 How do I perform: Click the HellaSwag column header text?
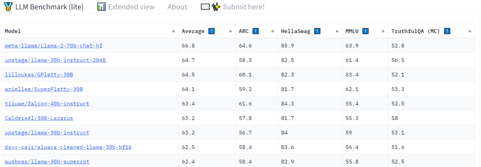[x=296, y=31]
